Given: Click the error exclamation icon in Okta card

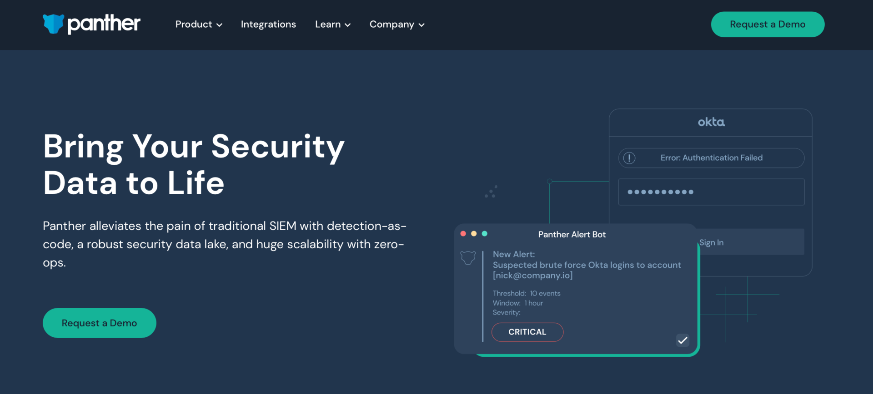Looking at the screenshot, I should pyautogui.click(x=629, y=158).
